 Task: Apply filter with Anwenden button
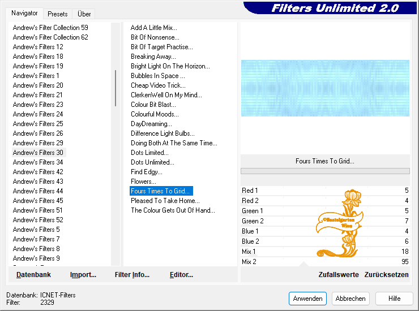(307, 299)
